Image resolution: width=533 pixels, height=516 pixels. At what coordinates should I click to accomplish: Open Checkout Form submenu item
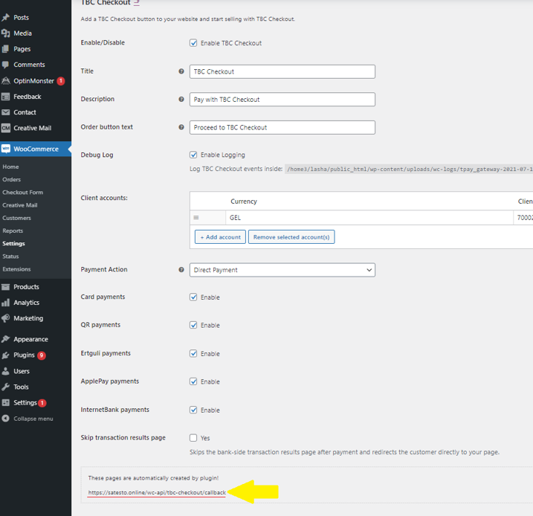pyautogui.click(x=23, y=193)
